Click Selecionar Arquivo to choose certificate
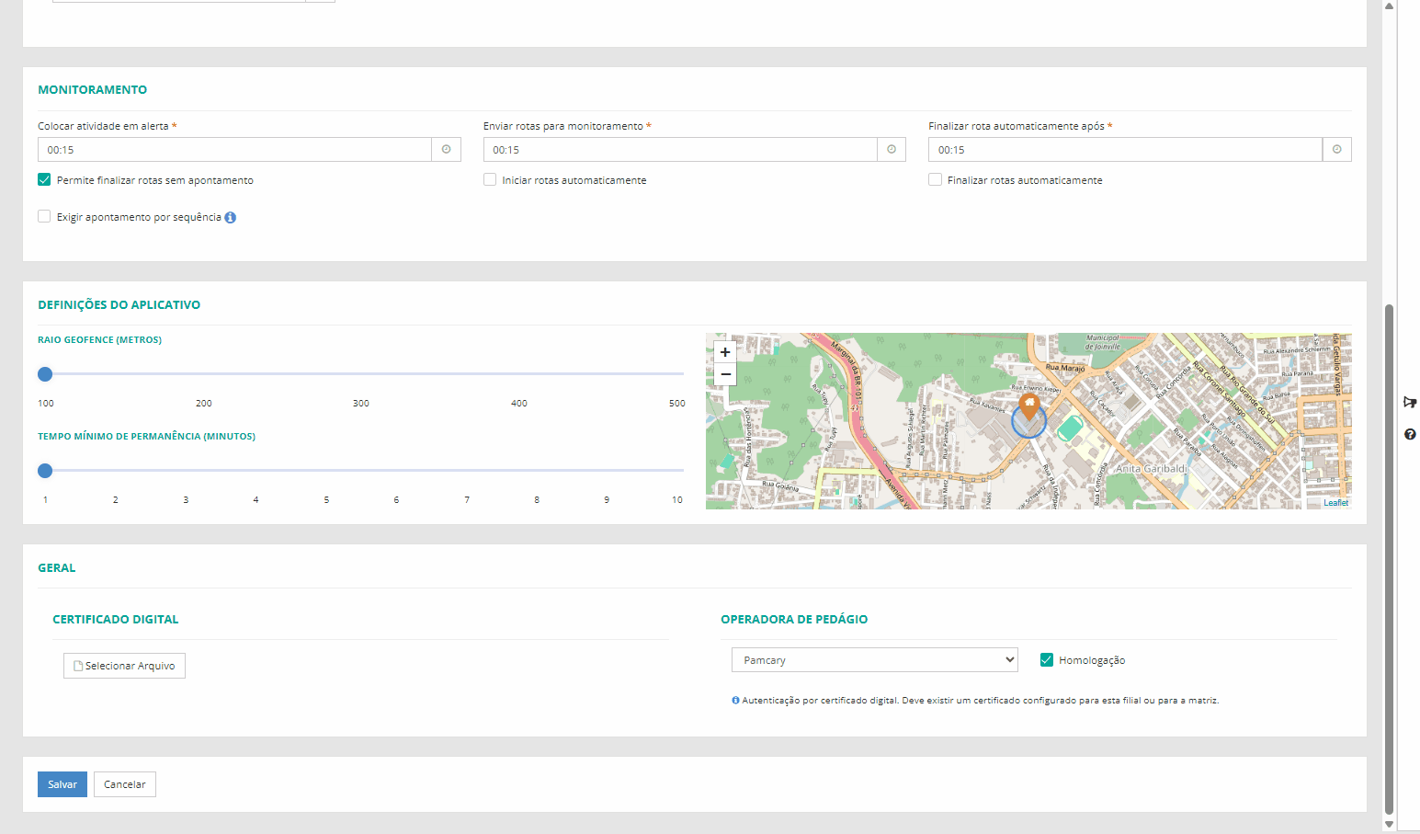1420x834 pixels. (x=124, y=666)
